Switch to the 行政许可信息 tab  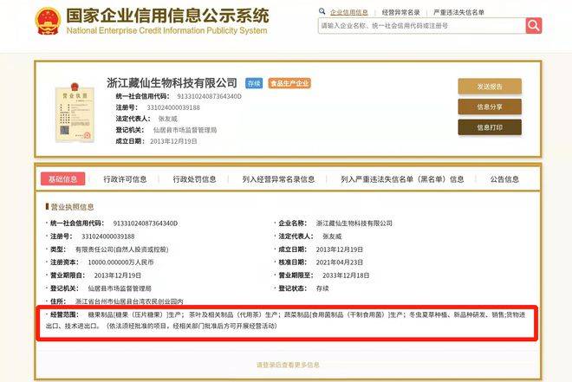point(125,179)
